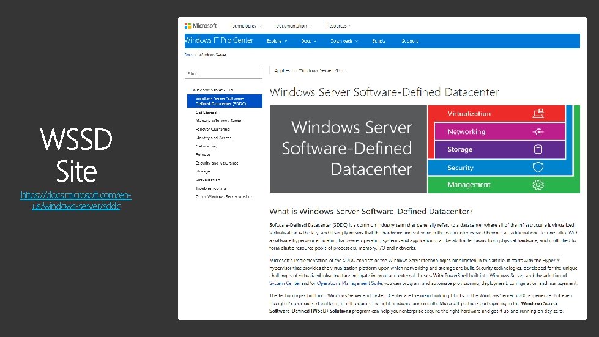Click the Windows IT Pro Center title
This screenshot has width=599, height=337.
tap(218, 40)
